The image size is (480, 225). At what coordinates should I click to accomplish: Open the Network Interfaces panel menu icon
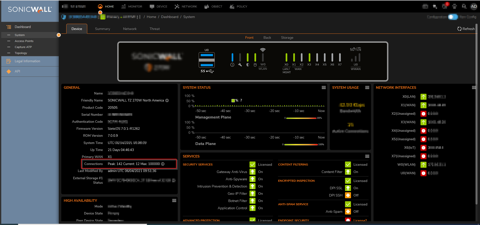point(474,87)
